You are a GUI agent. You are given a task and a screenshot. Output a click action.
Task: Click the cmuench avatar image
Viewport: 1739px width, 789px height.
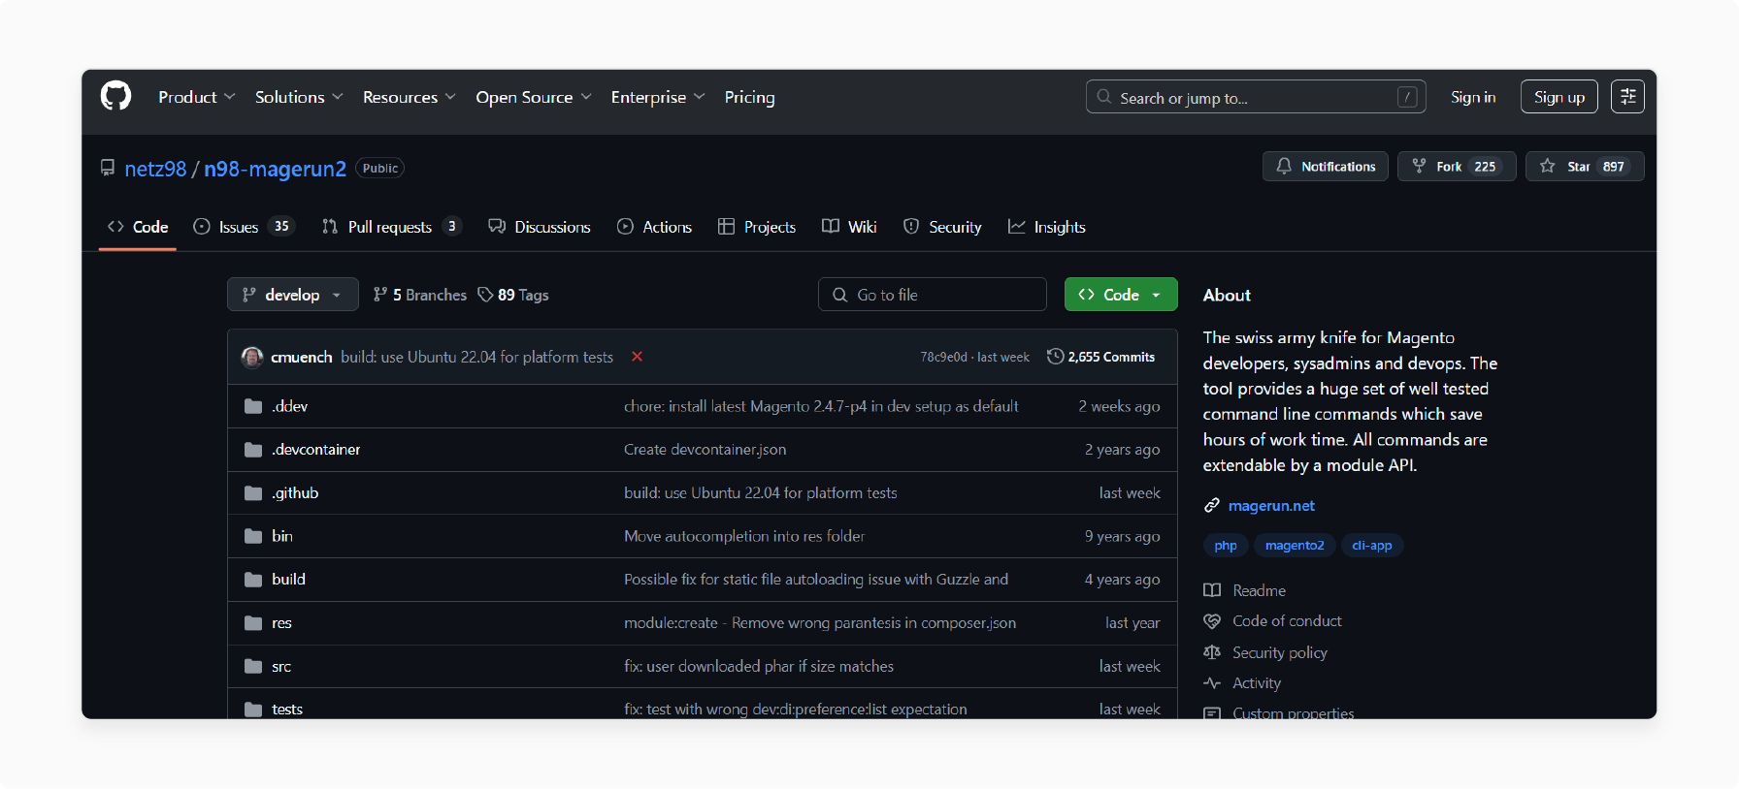click(x=252, y=357)
